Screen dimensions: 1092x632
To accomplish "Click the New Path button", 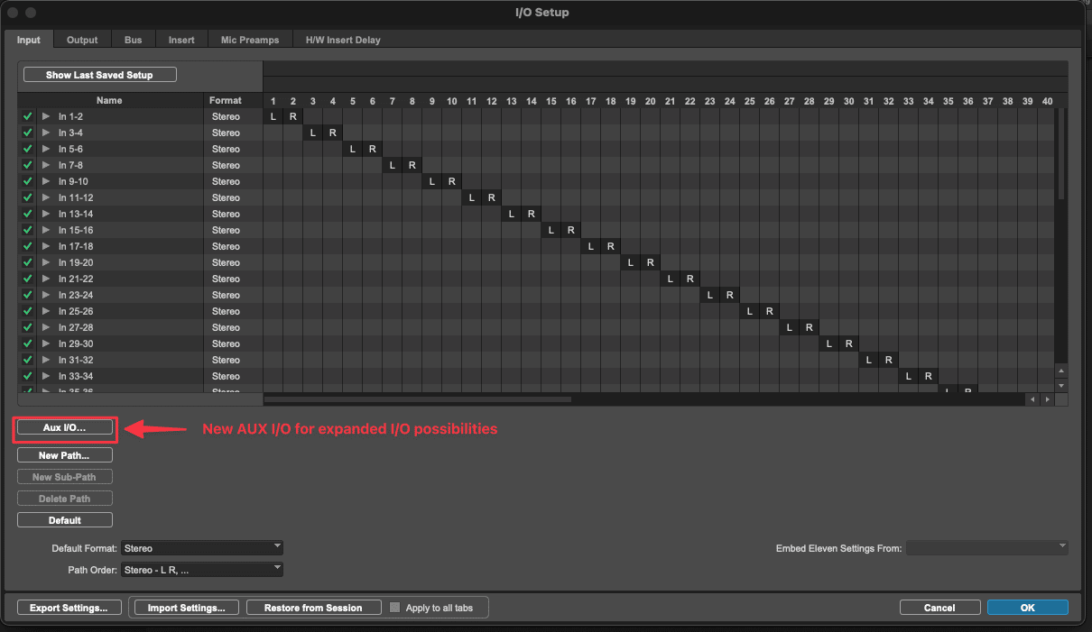I will point(65,455).
